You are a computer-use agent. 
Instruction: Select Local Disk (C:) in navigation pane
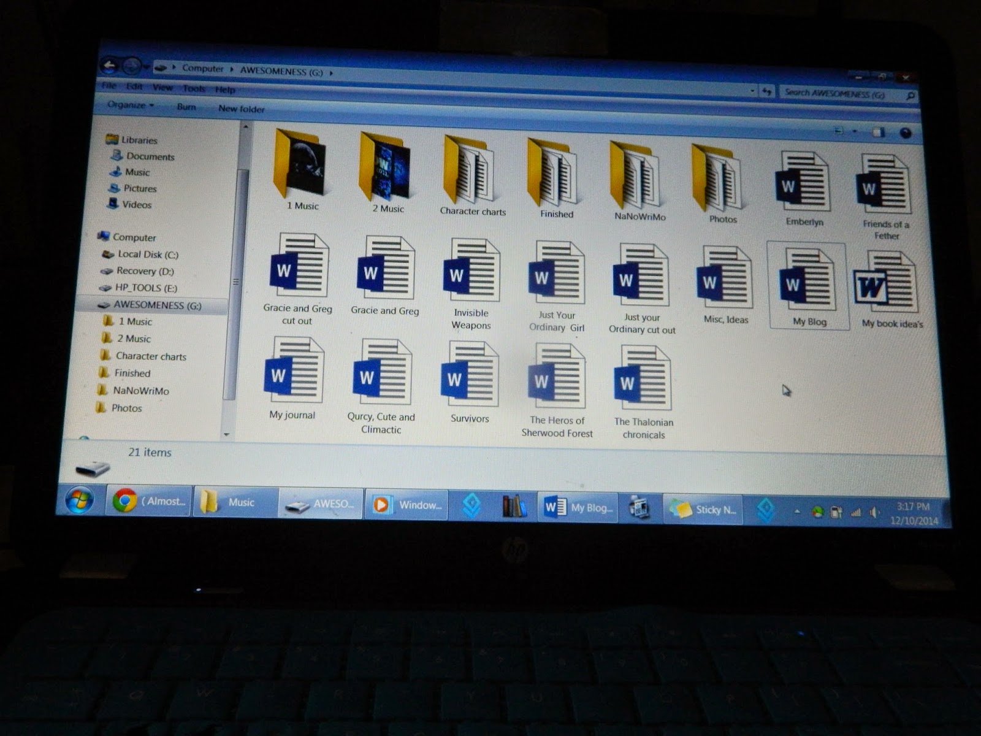(140, 254)
